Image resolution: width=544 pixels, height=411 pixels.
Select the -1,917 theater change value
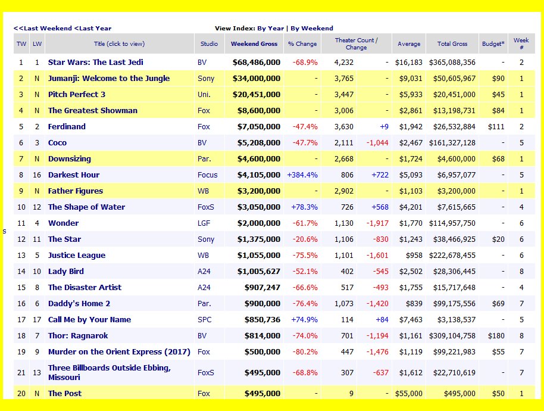pos(377,223)
